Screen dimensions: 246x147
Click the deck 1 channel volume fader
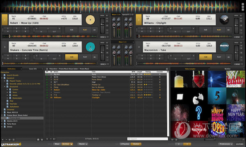pos(114,32)
